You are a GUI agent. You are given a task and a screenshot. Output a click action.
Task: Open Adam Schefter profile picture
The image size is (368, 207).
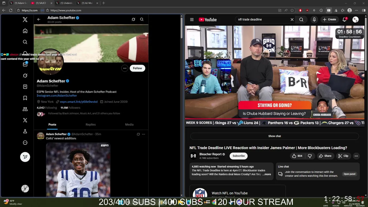[50, 61]
